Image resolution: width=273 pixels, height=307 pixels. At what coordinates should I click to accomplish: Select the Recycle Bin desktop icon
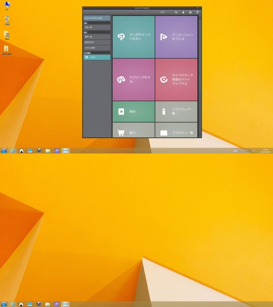[7, 21]
